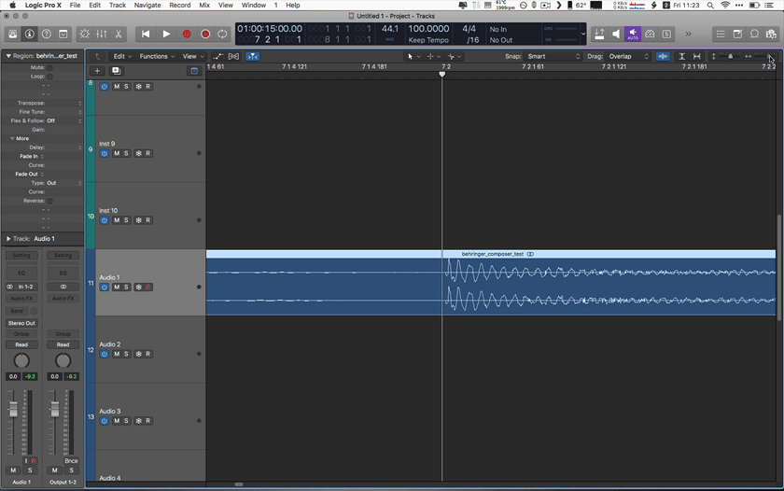784x491 pixels.
Task: Open the media Browsers
Action: 771,34
